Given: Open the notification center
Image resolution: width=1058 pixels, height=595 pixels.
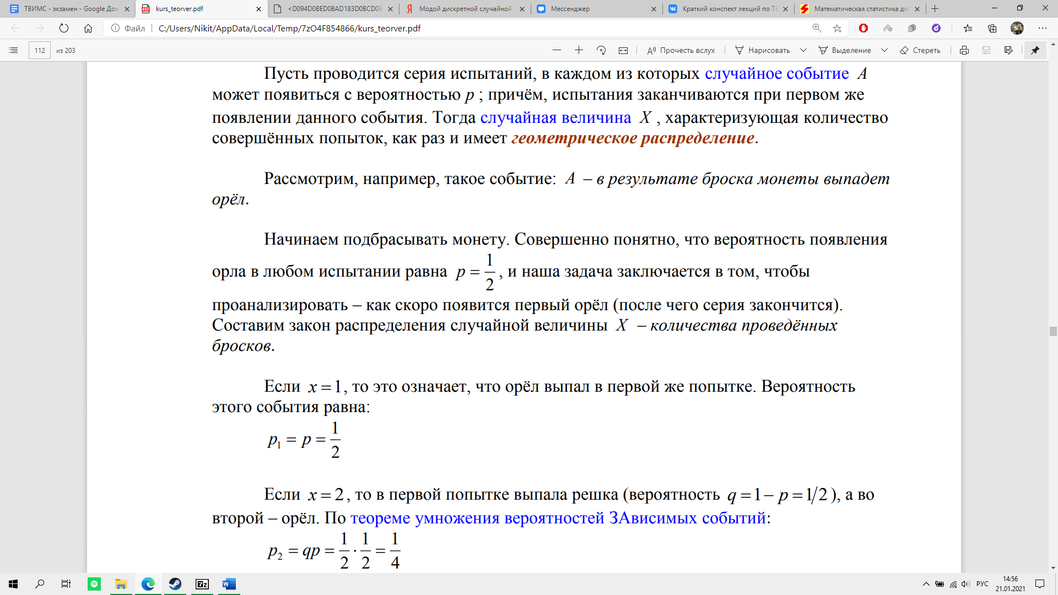Looking at the screenshot, I should click(1040, 584).
